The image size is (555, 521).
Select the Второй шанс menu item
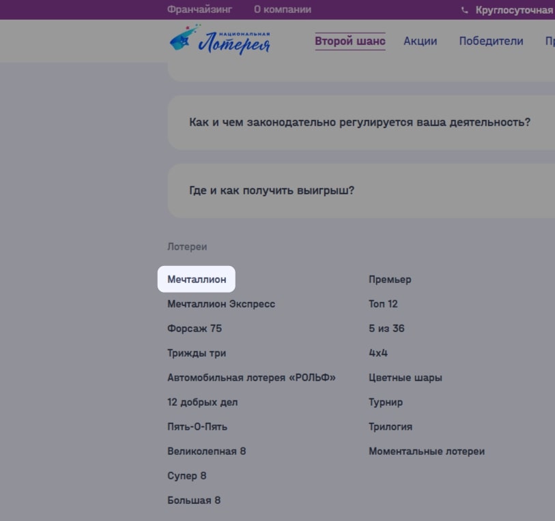350,41
